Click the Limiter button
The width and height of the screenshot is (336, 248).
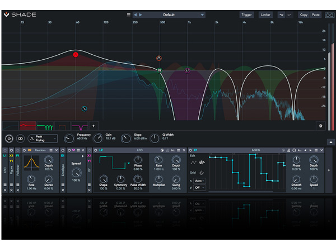tap(265, 15)
